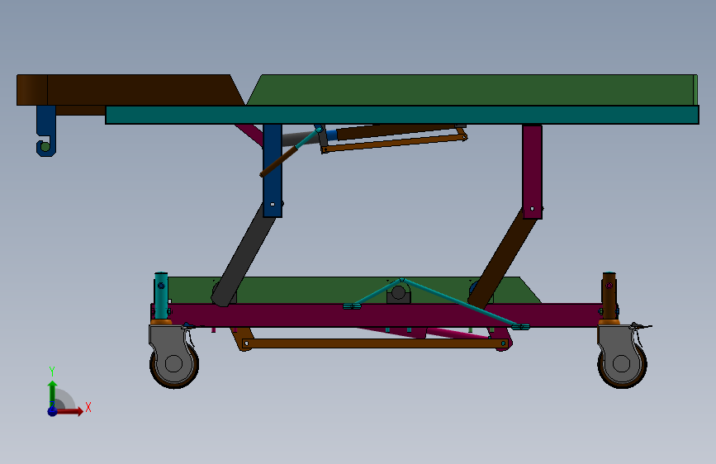
Task: Select the brown diagonal lift leg
Action: tap(502, 258)
